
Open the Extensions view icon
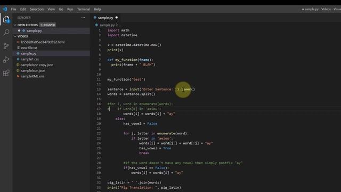[x=6, y=73]
